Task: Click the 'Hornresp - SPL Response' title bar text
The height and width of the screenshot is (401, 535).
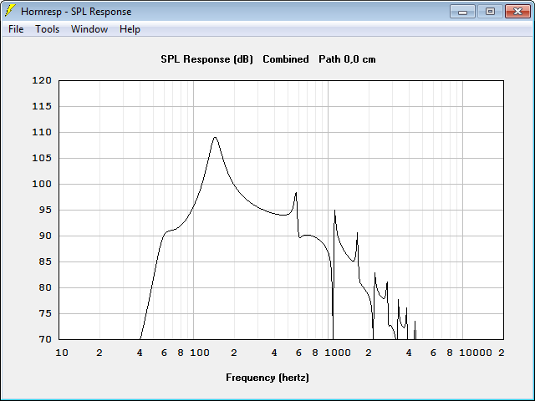Action: coord(76,12)
